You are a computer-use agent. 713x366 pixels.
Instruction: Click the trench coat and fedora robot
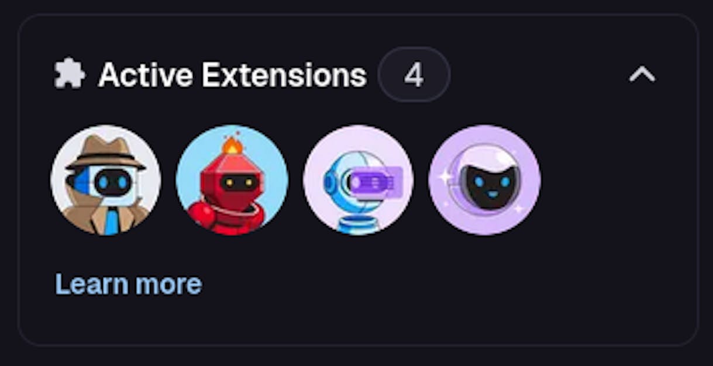(106, 180)
